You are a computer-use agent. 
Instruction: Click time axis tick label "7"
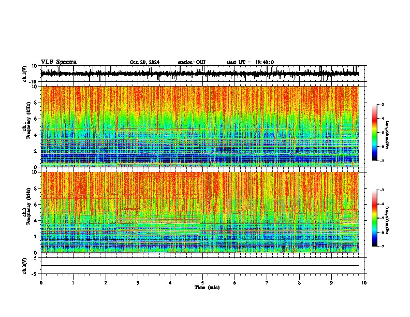[x=267, y=282]
